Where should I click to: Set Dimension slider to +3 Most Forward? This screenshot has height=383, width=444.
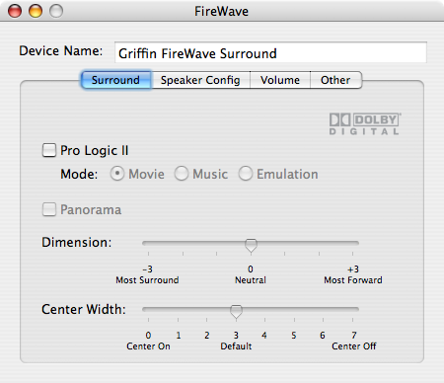coord(352,244)
